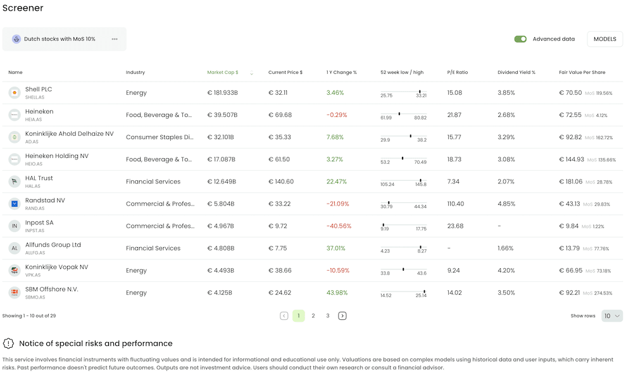The height and width of the screenshot is (380, 633).
Task: Click the Shell PLC company logo
Action: click(x=15, y=92)
